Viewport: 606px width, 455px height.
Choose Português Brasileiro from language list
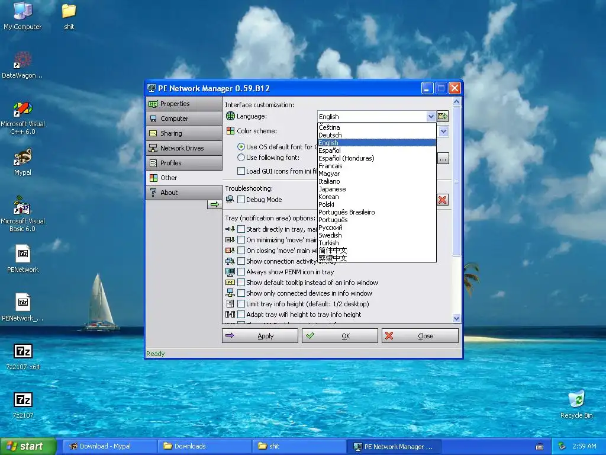(377, 212)
